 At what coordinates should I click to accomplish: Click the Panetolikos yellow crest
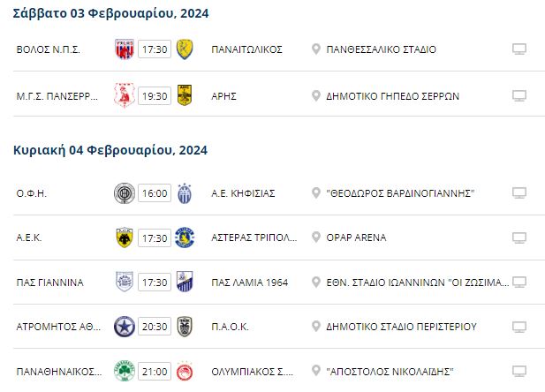pos(185,49)
